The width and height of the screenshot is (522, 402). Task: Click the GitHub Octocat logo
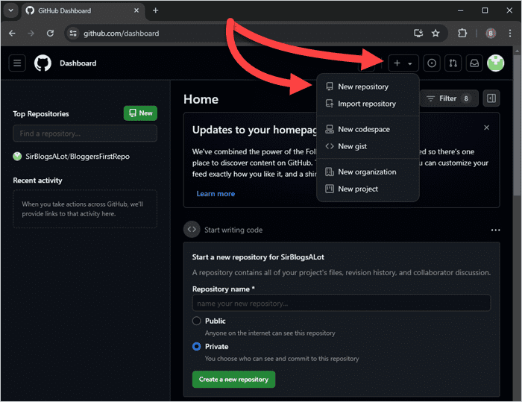tap(43, 63)
